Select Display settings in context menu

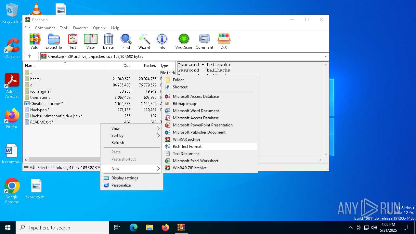tap(132, 178)
